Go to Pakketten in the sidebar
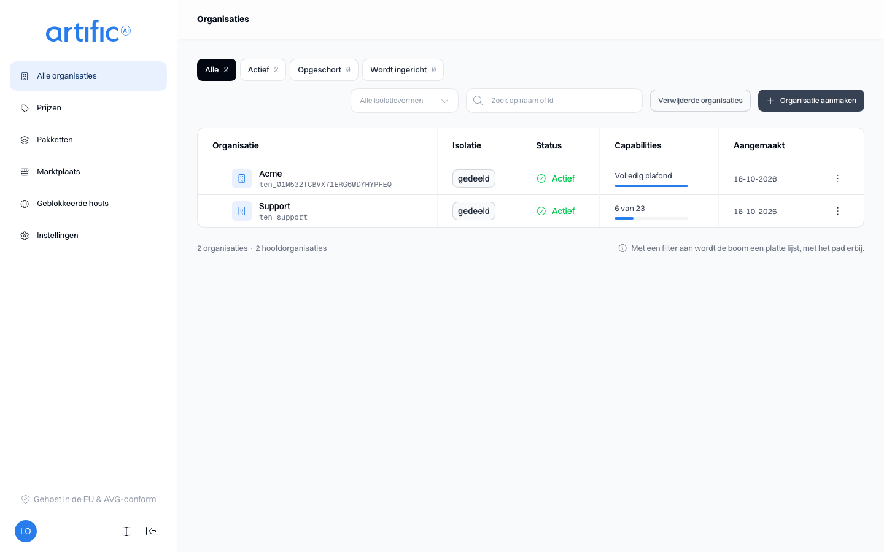This screenshot has width=884, height=552. coord(88,140)
